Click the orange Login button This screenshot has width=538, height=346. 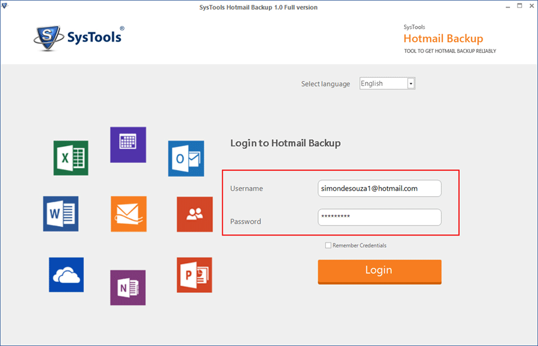tap(380, 271)
